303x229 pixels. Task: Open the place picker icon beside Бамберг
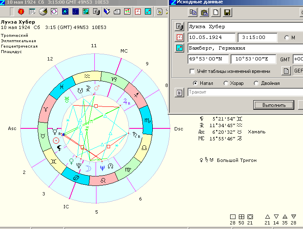180,48
